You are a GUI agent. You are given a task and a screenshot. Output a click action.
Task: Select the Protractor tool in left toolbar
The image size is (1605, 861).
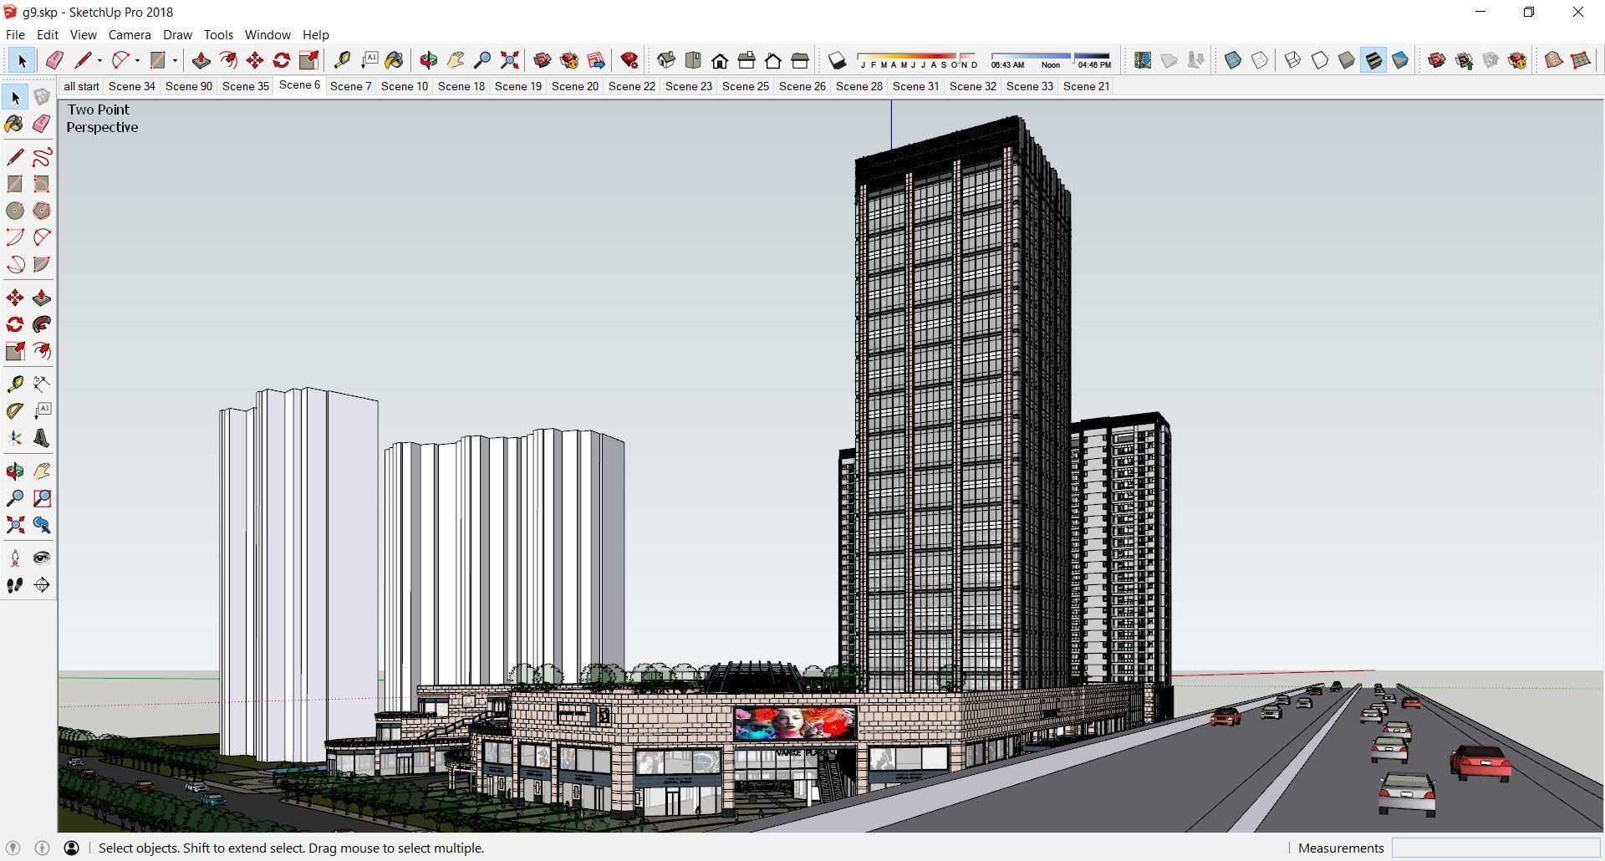pos(15,411)
